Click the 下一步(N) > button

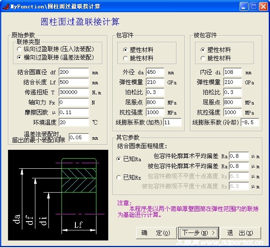[x=198, y=233]
